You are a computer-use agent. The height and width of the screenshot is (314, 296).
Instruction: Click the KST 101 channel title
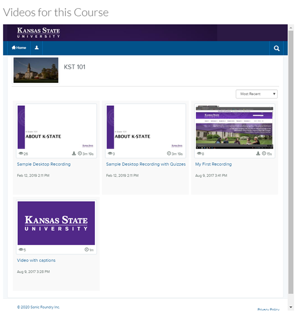[x=75, y=67]
